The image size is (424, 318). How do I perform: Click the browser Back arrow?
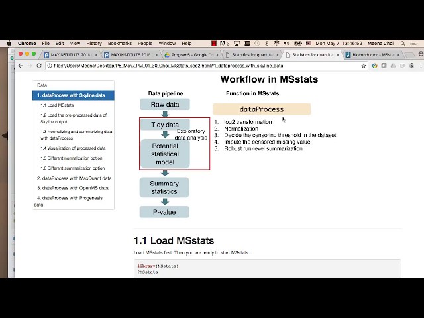coord(21,66)
